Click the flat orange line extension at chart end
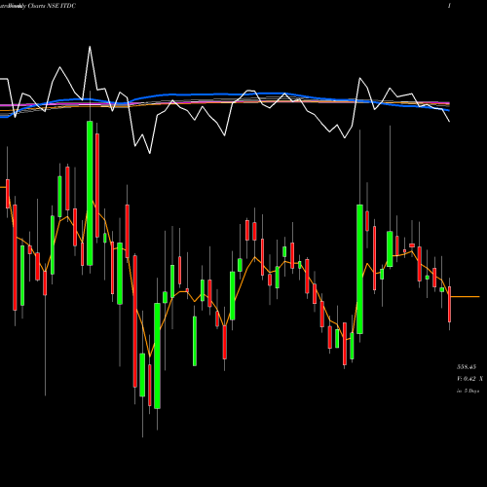This screenshot has width=487, height=487. pyautogui.click(x=465, y=297)
